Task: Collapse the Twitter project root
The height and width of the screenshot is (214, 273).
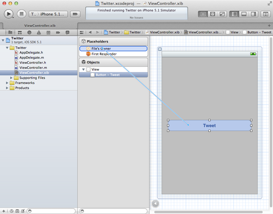Action: [3, 40]
